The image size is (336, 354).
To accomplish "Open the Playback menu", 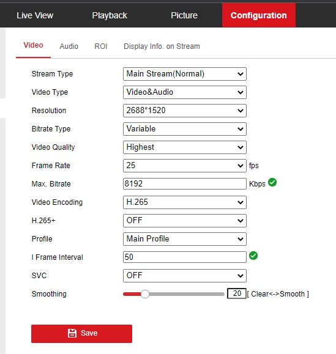I will (x=110, y=15).
